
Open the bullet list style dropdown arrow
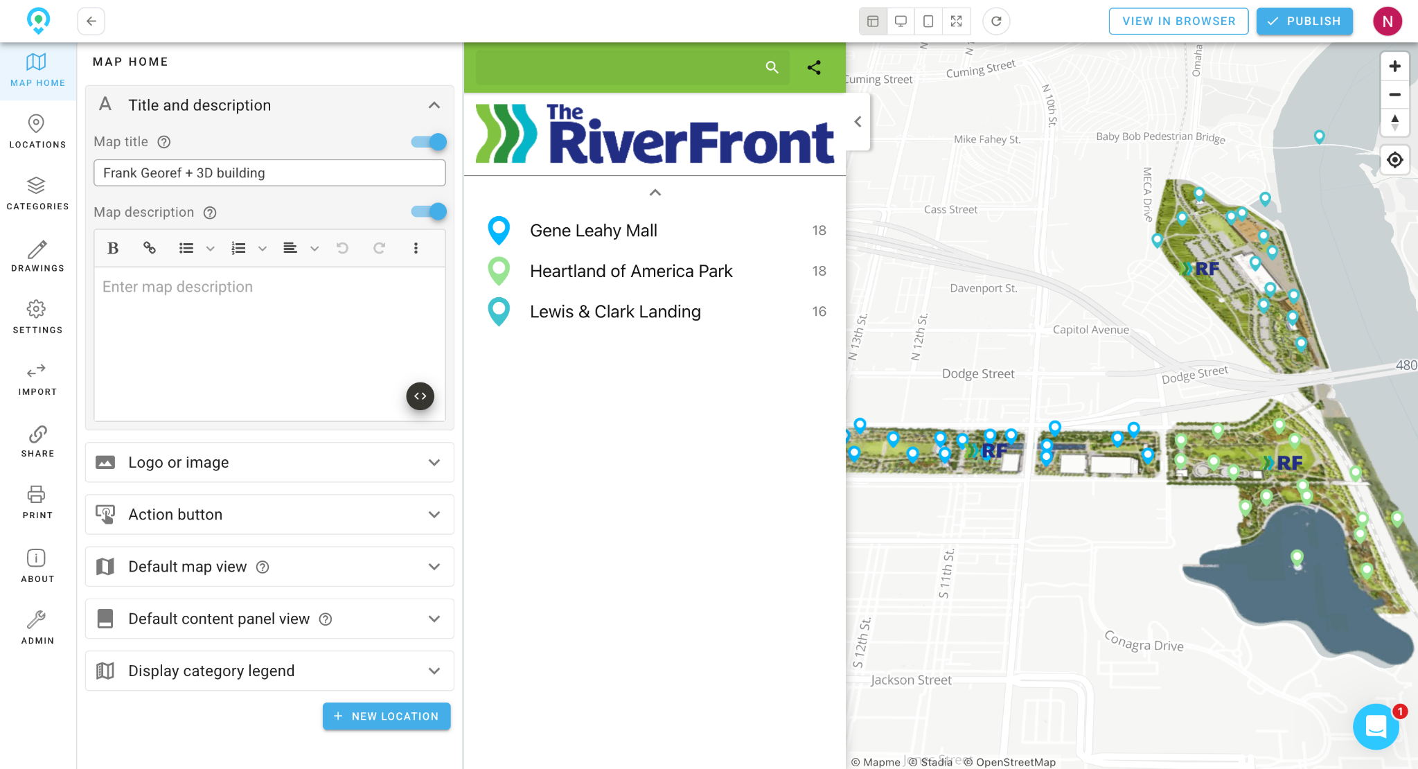(211, 248)
